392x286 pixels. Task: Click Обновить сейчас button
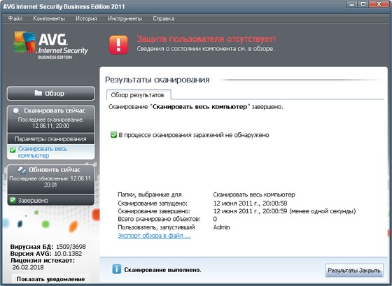coord(51,179)
